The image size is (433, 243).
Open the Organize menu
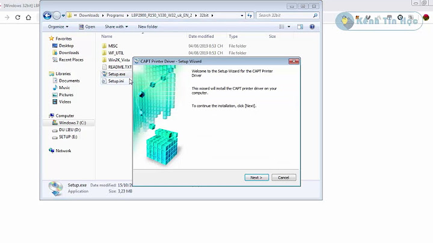pyautogui.click(x=58, y=27)
